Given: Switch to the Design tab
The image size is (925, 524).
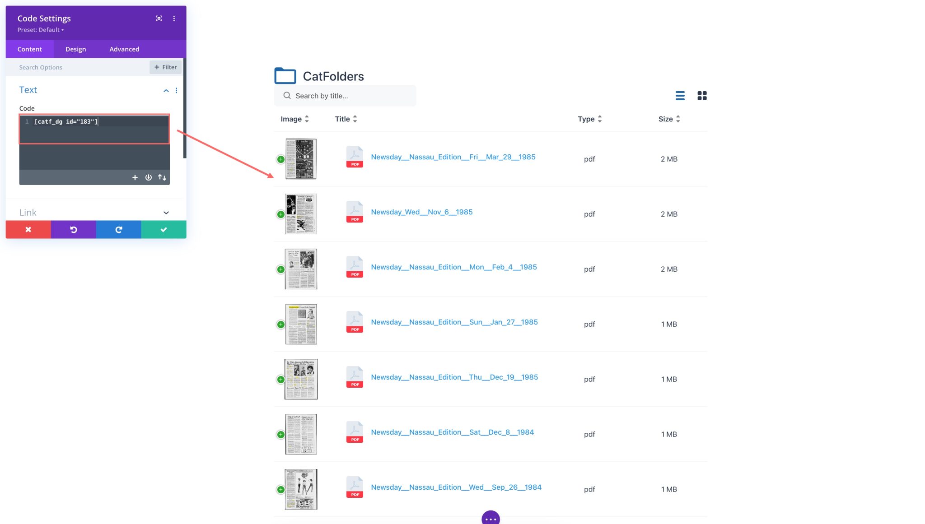Looking at the screenshot, I should click(x=75, y=49).
